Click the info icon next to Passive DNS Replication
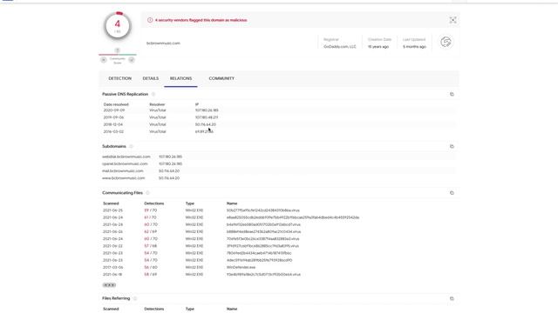The image size is (558, 313). click(x=153, y=95)
